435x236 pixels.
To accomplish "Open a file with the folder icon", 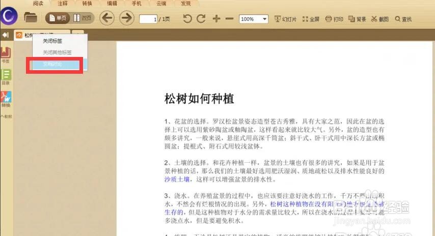I will (x=31, y=17).
